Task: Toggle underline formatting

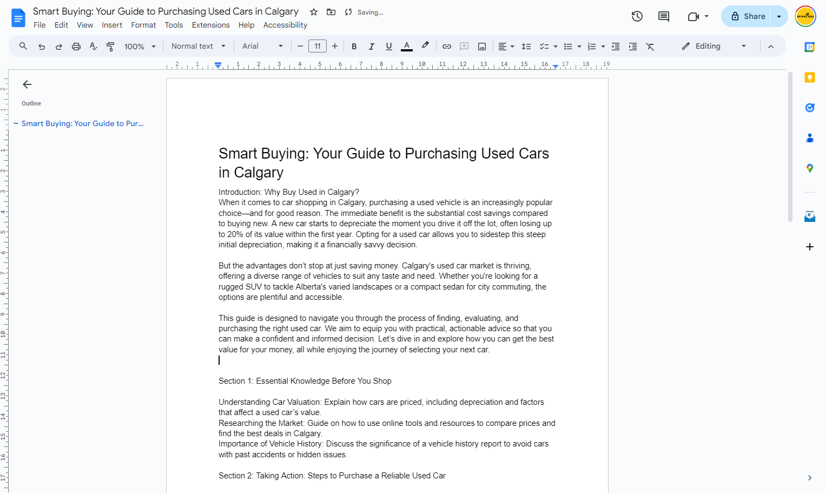Action: tap(389, 47)
